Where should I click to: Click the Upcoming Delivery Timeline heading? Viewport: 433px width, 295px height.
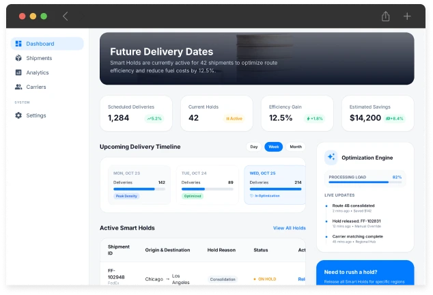(140, 147)
